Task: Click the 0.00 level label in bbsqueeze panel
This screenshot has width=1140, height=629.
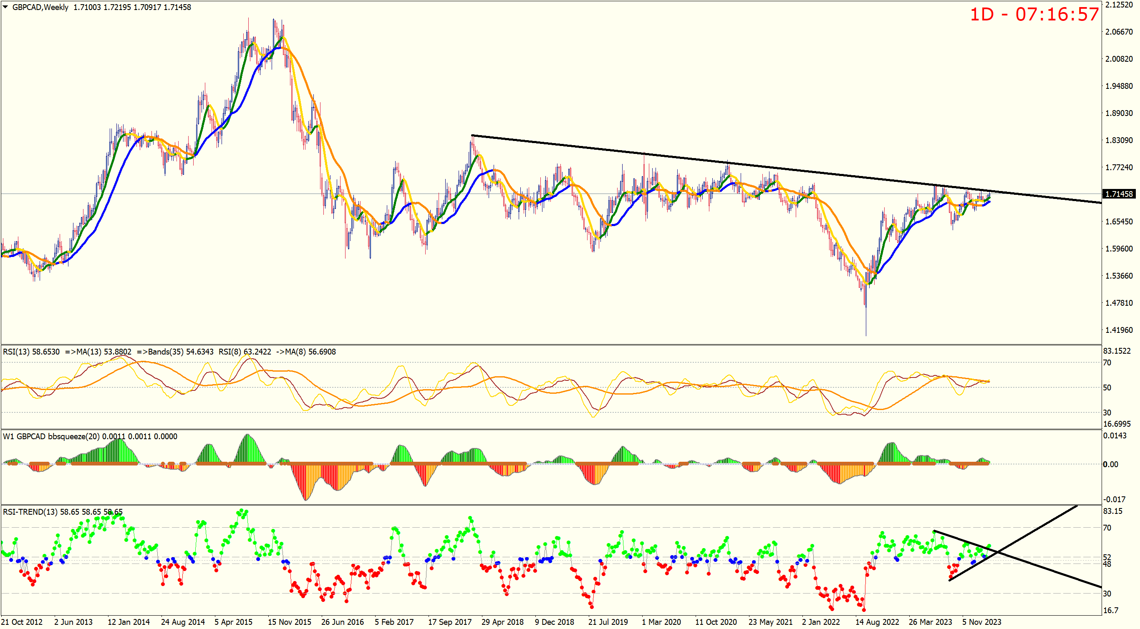Action: (x=1110, y=464)
